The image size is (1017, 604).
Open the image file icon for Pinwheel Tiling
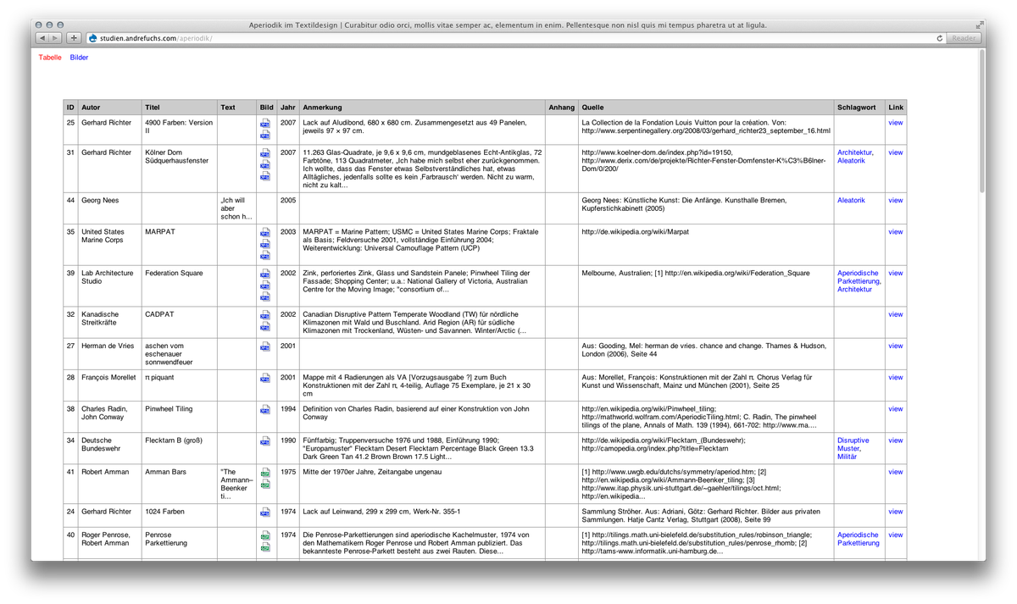tap(265, 409)
